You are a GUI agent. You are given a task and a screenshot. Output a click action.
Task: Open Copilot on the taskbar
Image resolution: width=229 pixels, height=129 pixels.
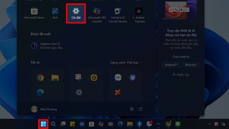coord(101,124)
